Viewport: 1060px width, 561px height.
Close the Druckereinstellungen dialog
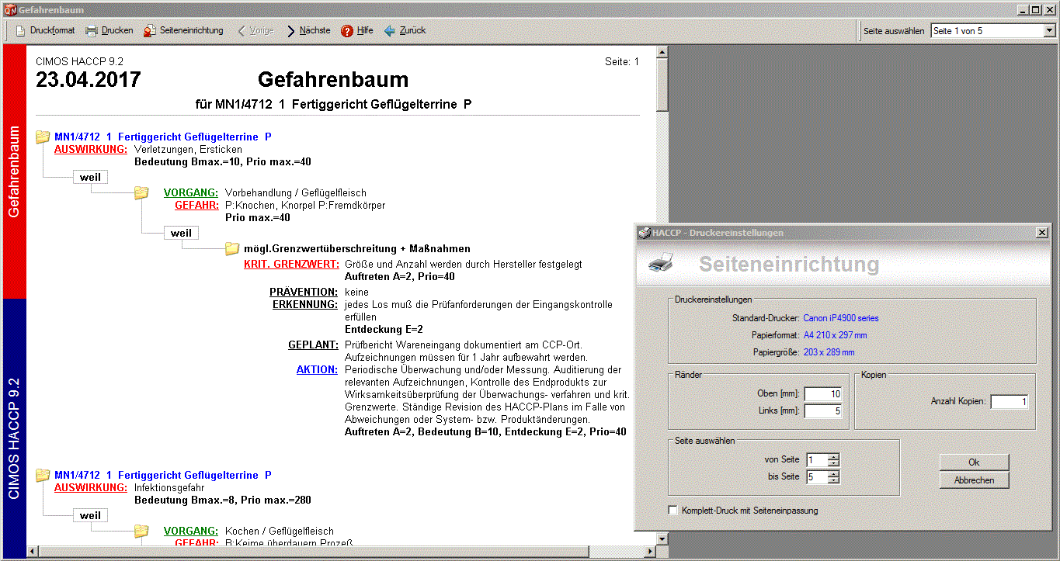(x=1042, y=233)
